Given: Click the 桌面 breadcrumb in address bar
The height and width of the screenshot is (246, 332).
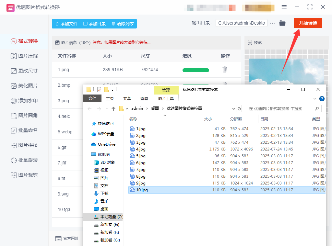Looking at the screenshot, I should [155, 108].
